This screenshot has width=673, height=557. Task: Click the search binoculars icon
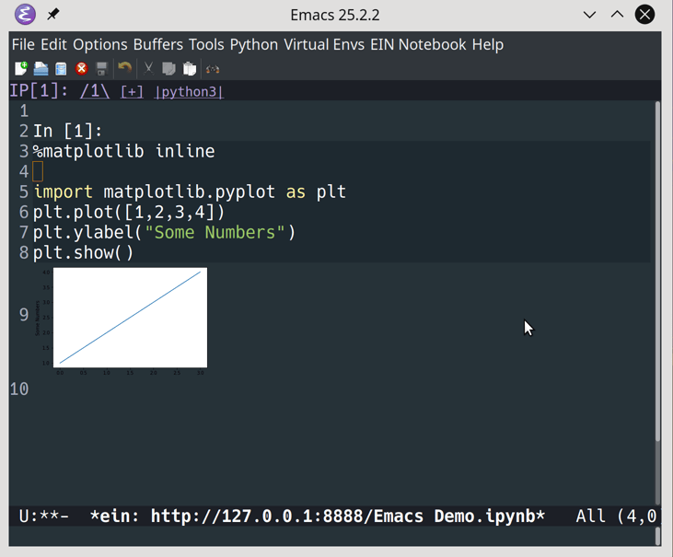[213, 69]
